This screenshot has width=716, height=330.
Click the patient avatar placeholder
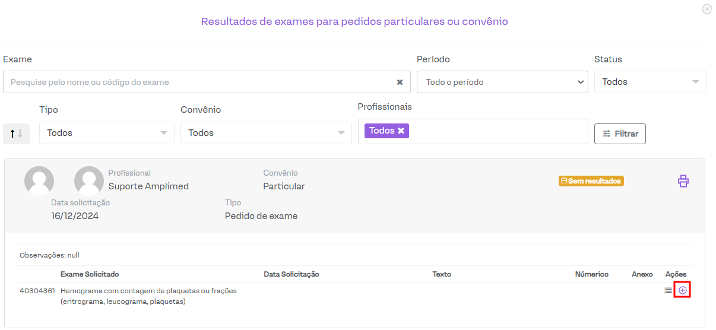click(x=39, y=181)
